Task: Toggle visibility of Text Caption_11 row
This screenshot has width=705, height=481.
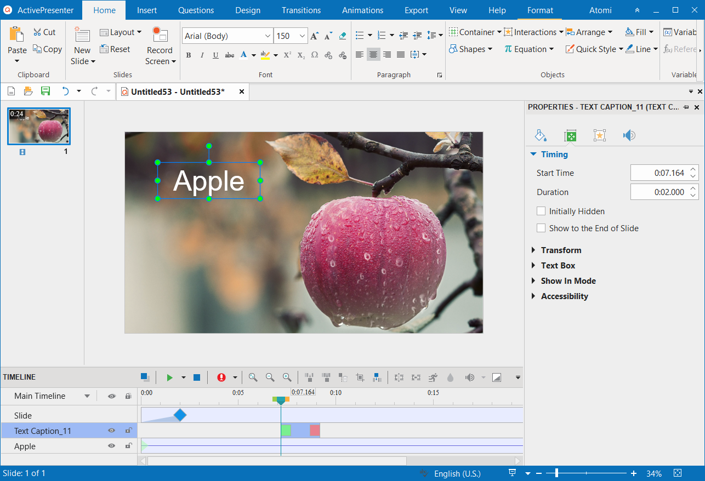Action: click(112, 431)
